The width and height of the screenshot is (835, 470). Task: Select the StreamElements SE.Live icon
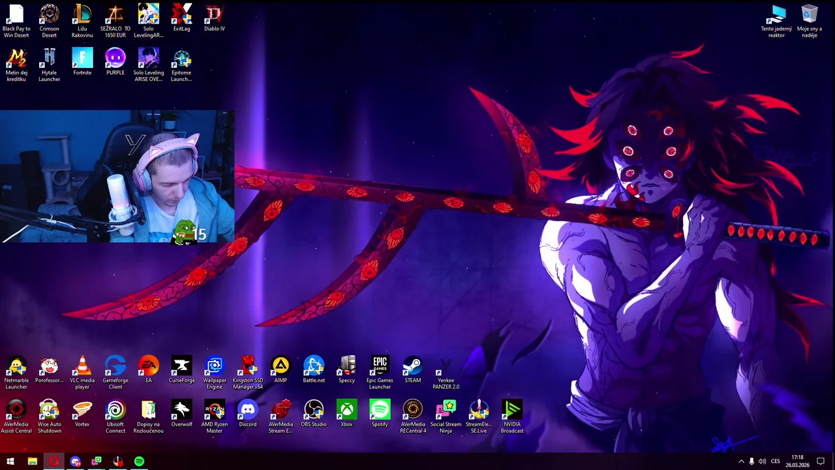click(479, 416)
